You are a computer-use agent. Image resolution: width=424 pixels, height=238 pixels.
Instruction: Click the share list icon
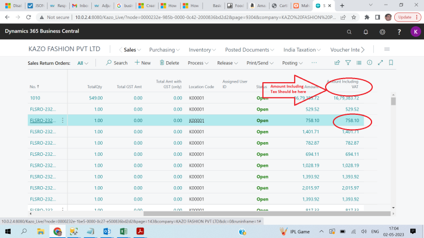[x=337, y=62]
